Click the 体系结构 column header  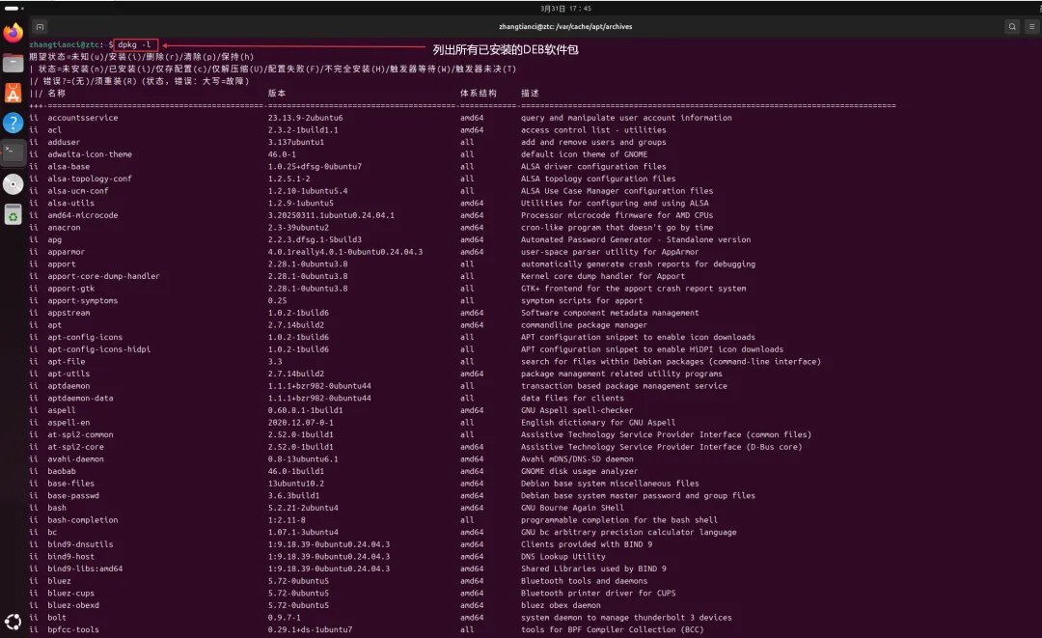[x=479, y=93]
